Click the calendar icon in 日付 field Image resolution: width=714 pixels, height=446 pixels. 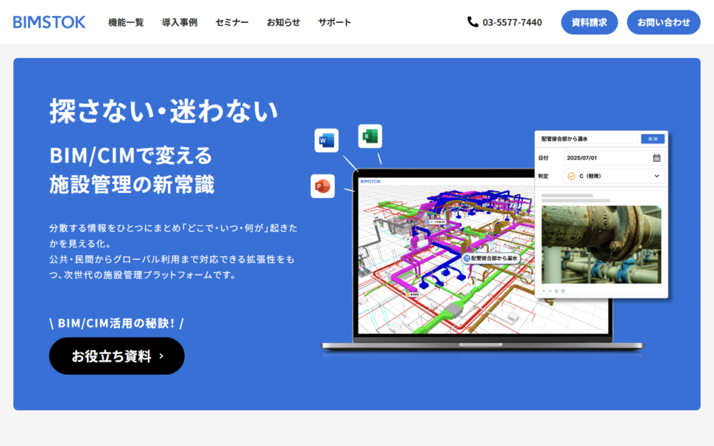pyautogui.click(x=656, y=158)
